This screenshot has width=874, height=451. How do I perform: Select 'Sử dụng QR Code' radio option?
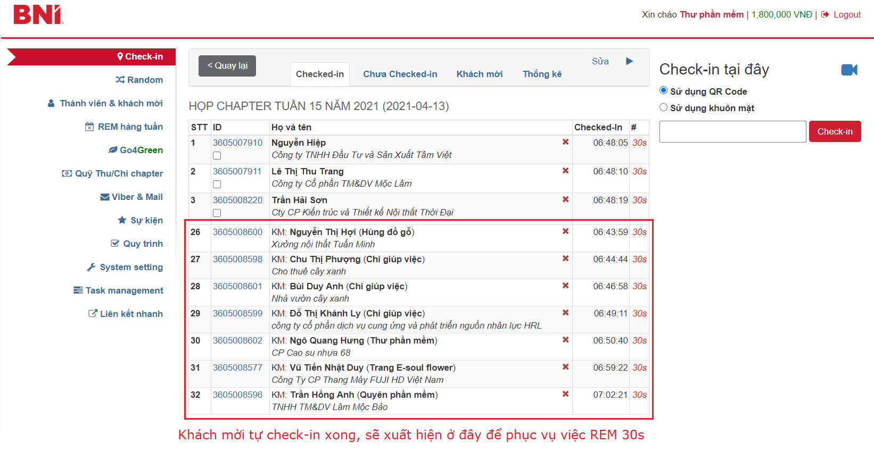coord(663,90)
